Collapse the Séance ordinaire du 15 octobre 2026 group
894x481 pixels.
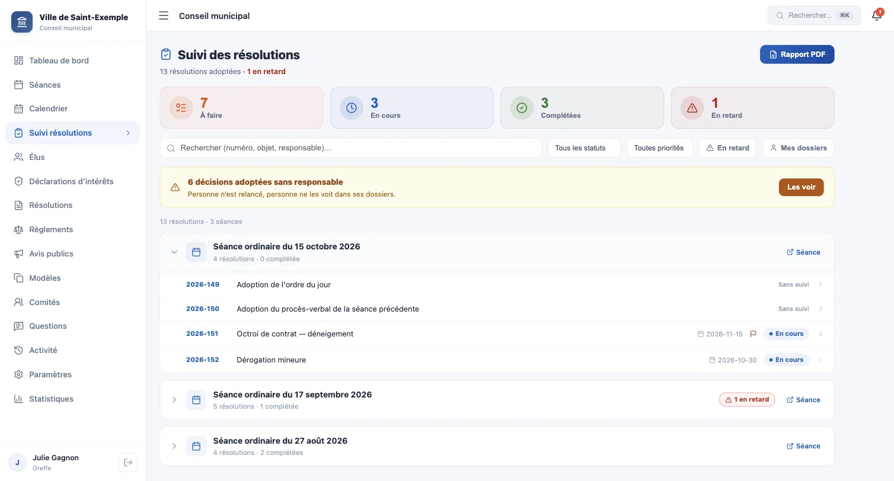click(x=174, y=252)
